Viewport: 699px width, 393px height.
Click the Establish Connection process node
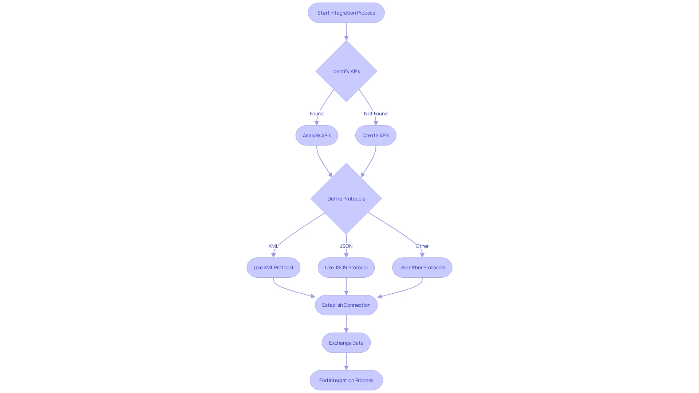click(x=346, y=305)
